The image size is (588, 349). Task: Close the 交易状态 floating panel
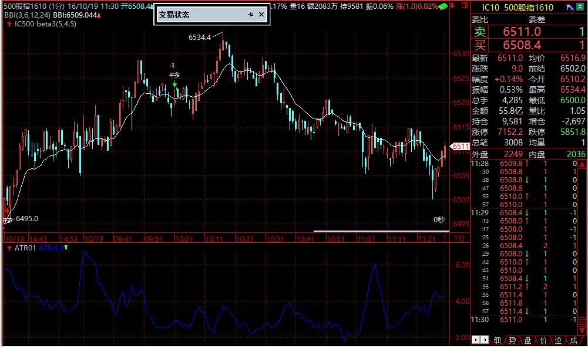click(262, 15)
